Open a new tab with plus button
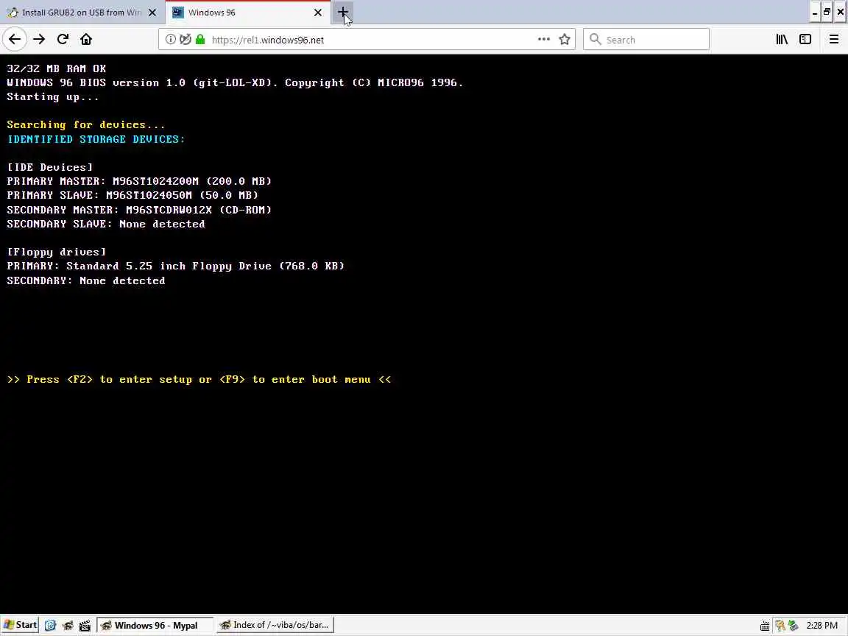 pos(343,13)
